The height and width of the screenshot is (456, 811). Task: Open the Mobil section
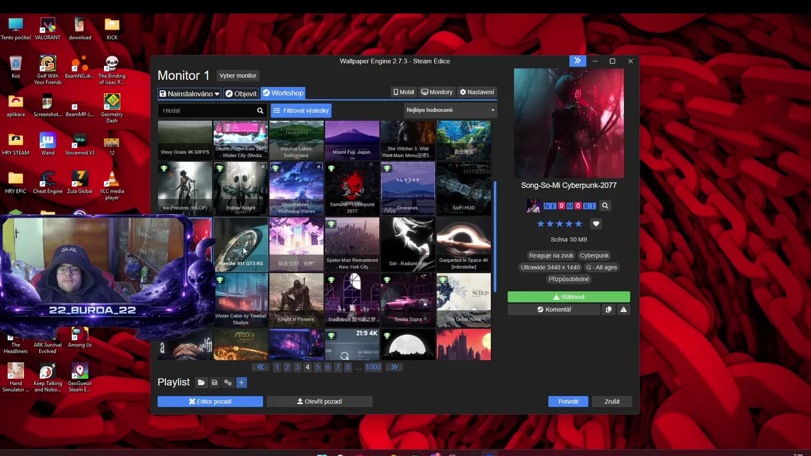pyautogui.click(x=404, y=92)
